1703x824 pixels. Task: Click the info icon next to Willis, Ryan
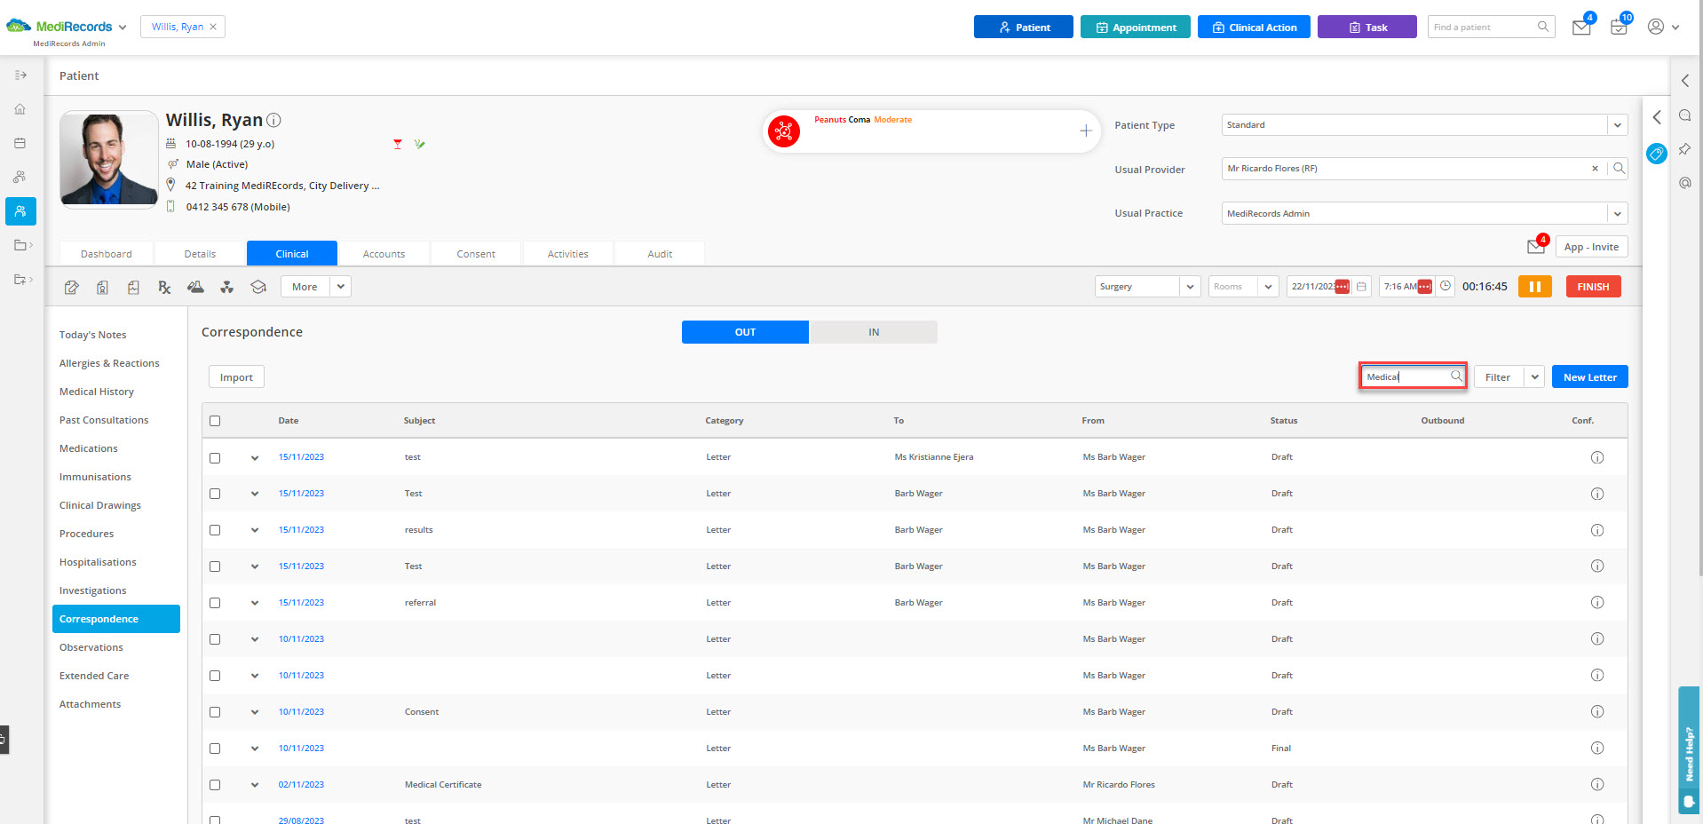point(274,120)
